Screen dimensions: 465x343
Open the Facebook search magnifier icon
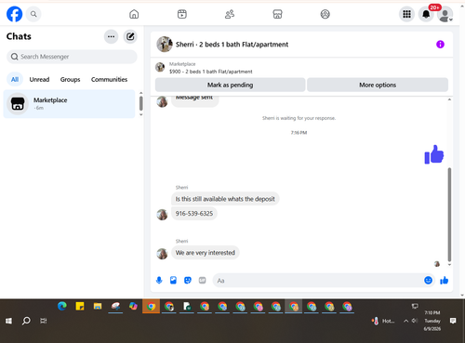coord(33,14)
